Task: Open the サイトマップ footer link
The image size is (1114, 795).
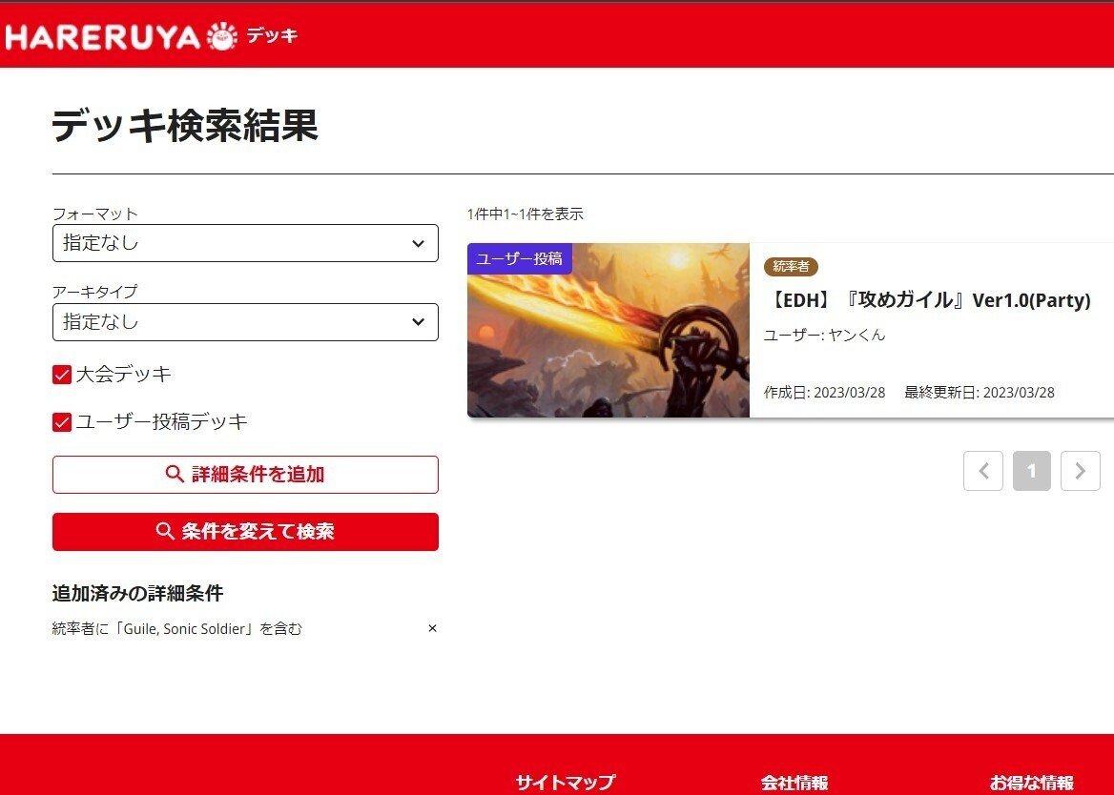Action: (566, 783)
